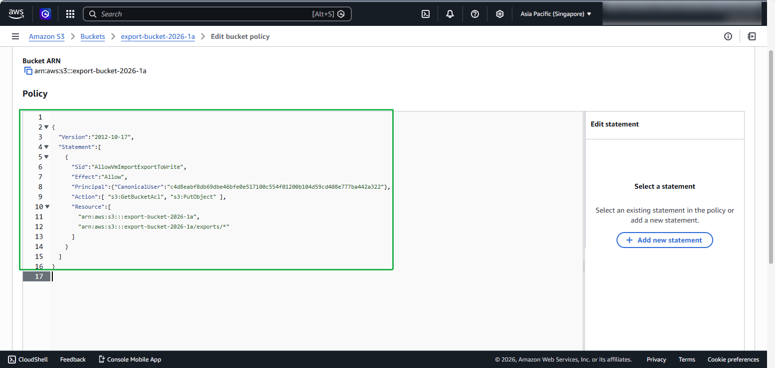Open the notifications bell
This screenshot has width=775, height=368.
point(450,14)
